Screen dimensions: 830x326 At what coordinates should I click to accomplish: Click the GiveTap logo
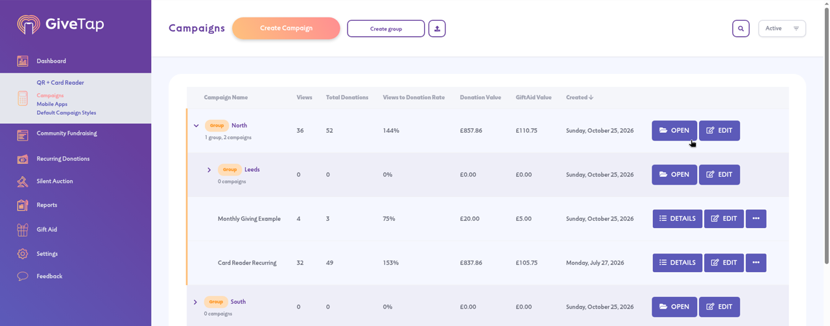tap(60, 25)
